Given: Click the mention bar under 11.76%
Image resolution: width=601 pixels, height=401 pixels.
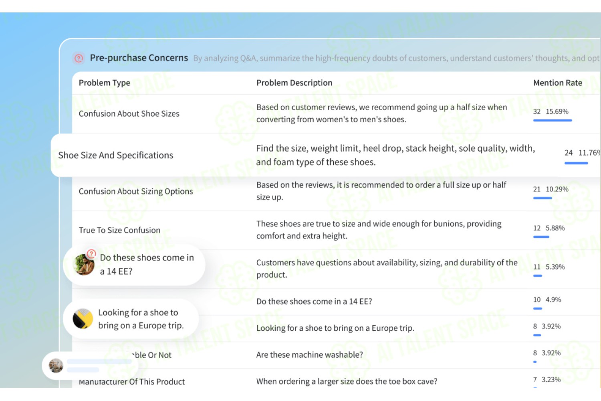Looking at the screenshot, I should [x=576, y=163].
